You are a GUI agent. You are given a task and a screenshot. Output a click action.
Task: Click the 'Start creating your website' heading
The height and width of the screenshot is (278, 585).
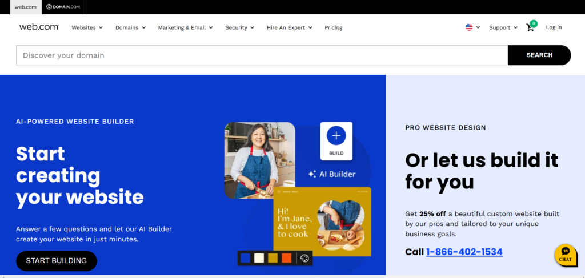click(80, 175)
